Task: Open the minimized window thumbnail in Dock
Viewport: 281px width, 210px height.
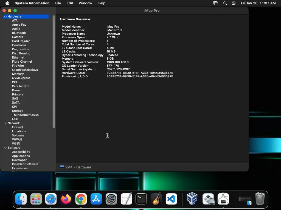Action: pyautogui.click(x=245, y=200)
